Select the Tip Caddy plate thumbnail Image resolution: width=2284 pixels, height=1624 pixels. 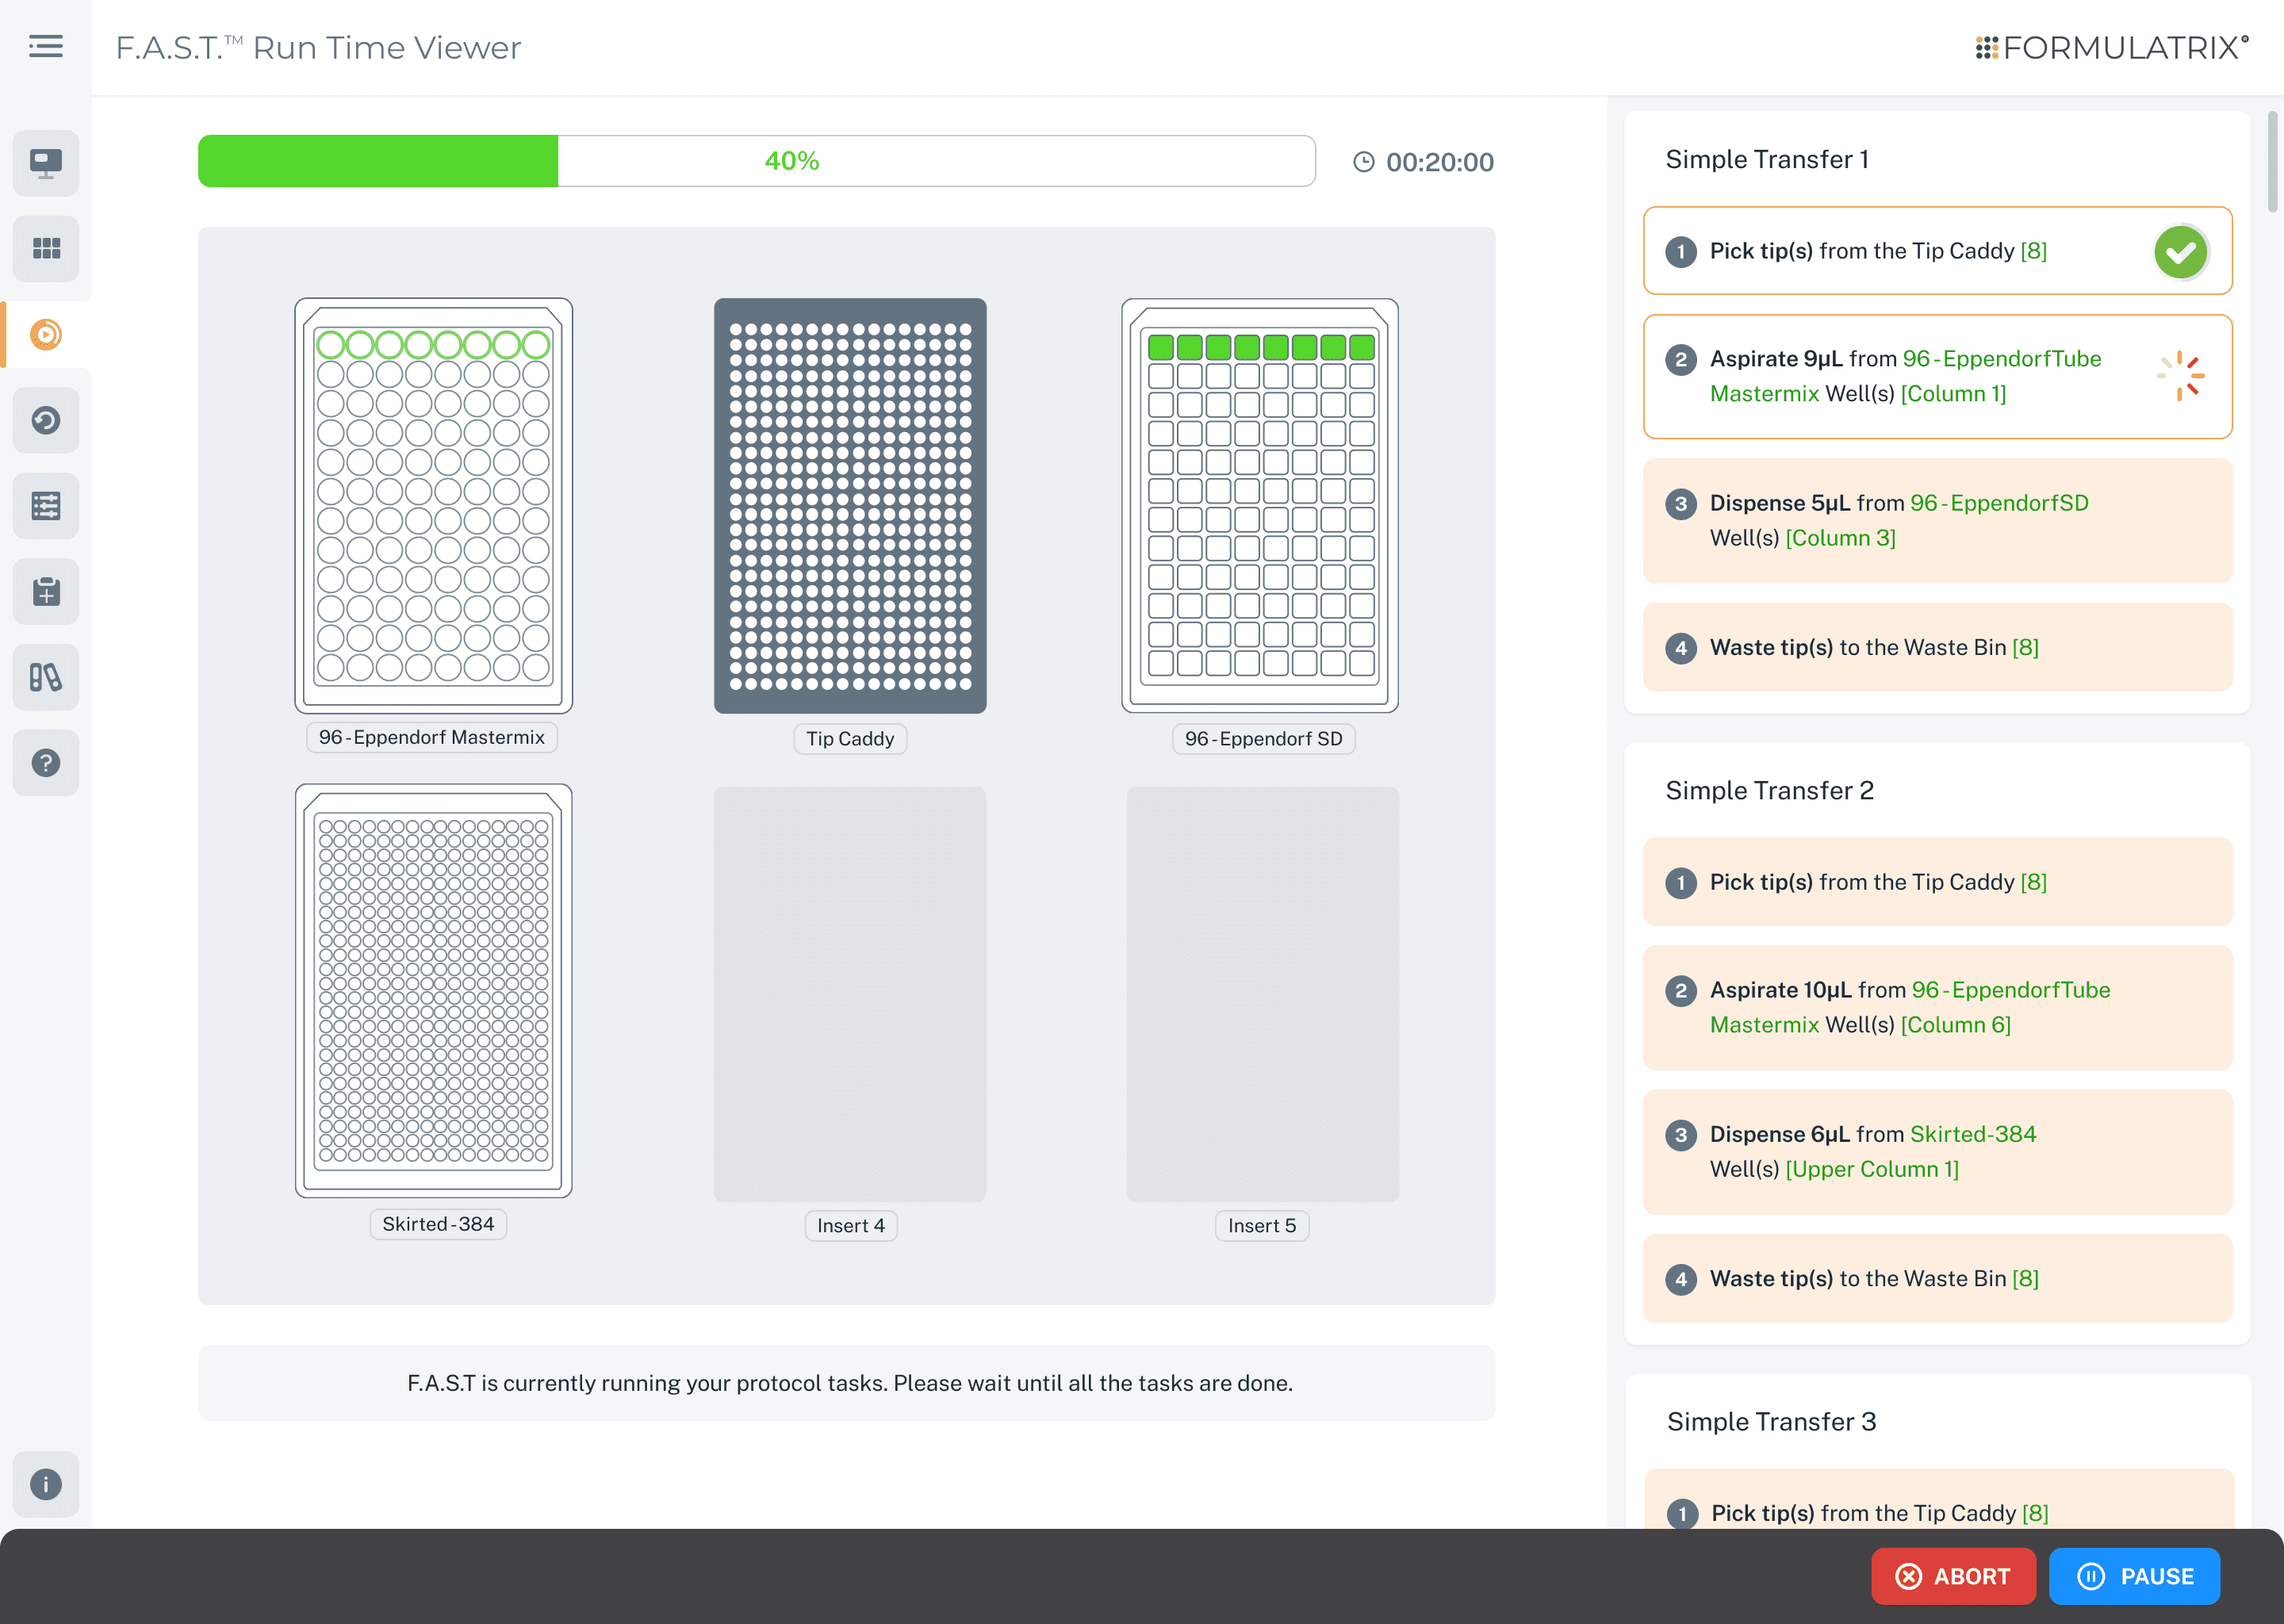(x=849, y=505)
